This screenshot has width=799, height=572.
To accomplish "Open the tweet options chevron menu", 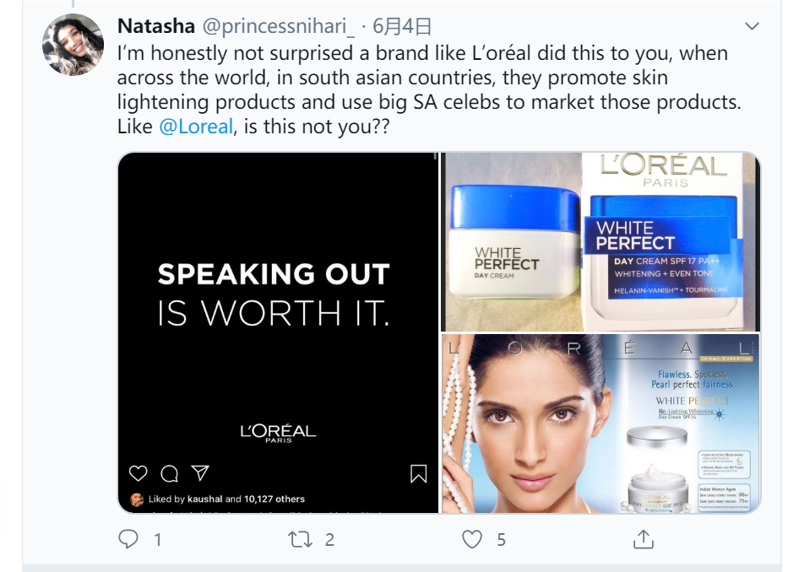I will [751, 27].
